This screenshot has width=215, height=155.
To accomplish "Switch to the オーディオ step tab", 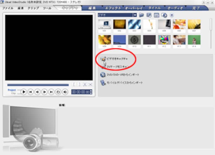I will point(175,8).
